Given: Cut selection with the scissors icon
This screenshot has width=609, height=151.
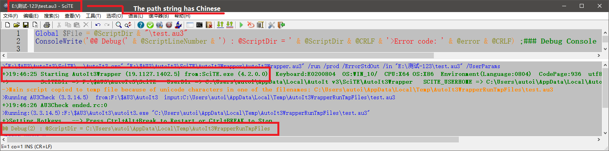Looking at the screenshot, I should click(59, 25).
